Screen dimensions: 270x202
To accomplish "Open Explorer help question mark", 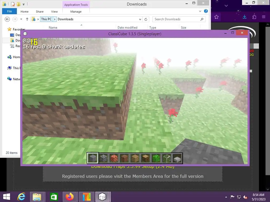I will [x=206, y=11].
